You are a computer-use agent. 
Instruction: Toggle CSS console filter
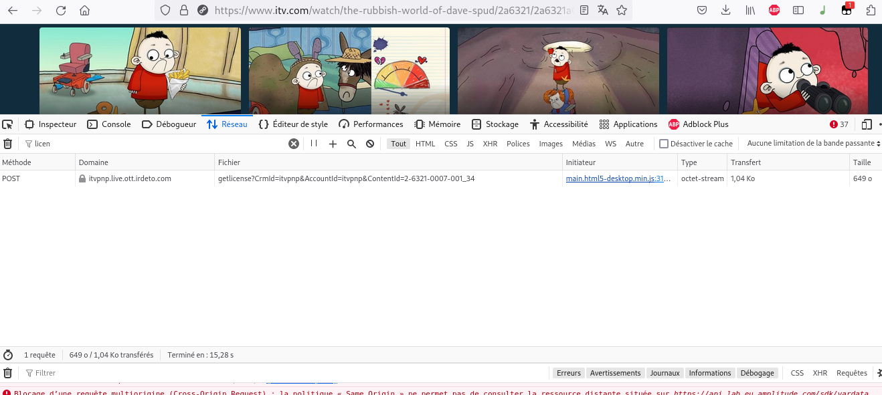click(x=797, y=373)
